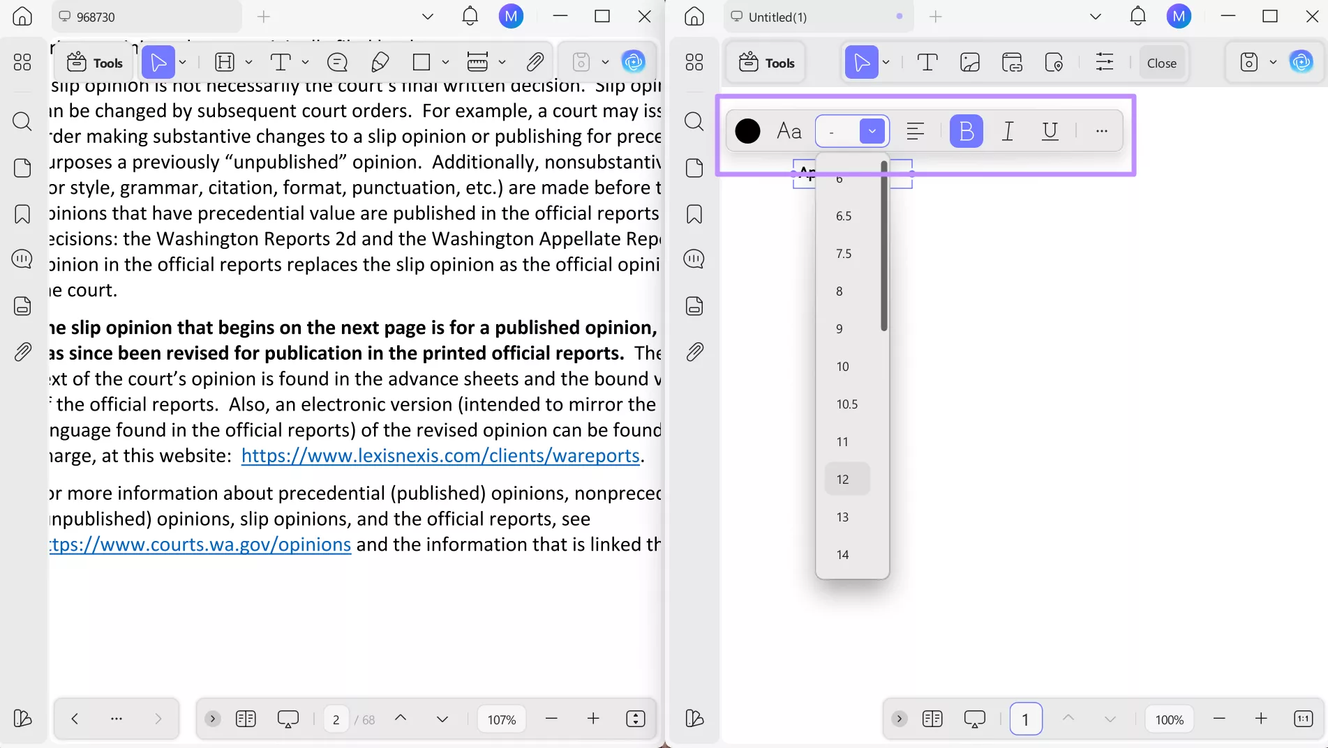The image size is (1328, 748).
Task: Open the font size dropdown
Action: coord(871,130)
